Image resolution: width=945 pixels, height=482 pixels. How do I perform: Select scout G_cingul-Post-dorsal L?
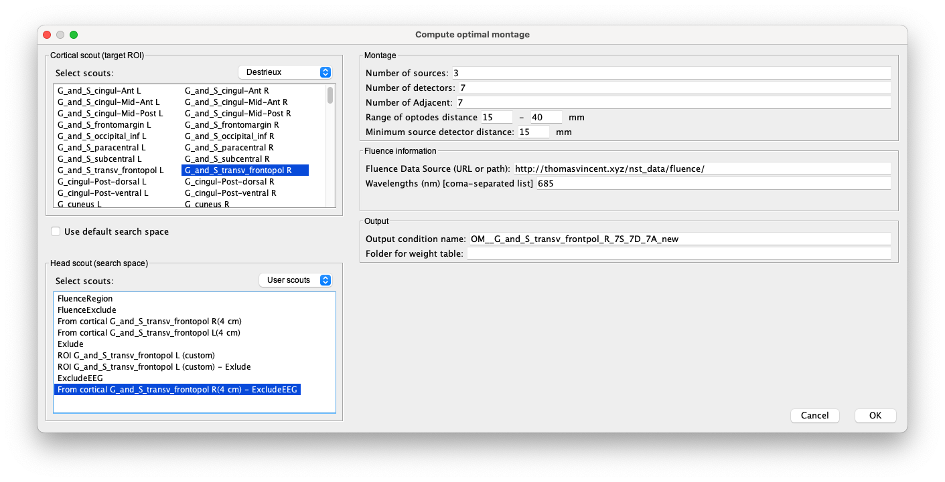102,181
